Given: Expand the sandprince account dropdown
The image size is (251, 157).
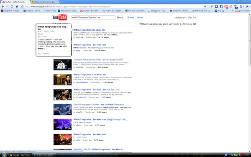Looking at the screenshot, I should [x=180, y=18].
